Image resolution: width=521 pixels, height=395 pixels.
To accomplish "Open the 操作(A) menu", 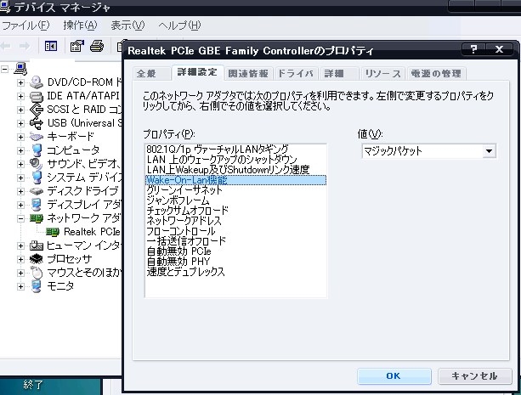I will 80,25.
